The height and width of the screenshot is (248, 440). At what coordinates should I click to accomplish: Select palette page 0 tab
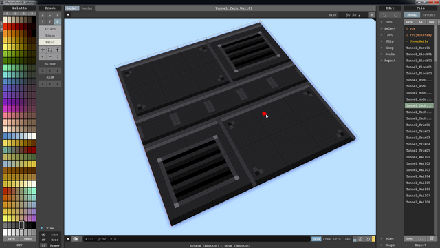8,14
